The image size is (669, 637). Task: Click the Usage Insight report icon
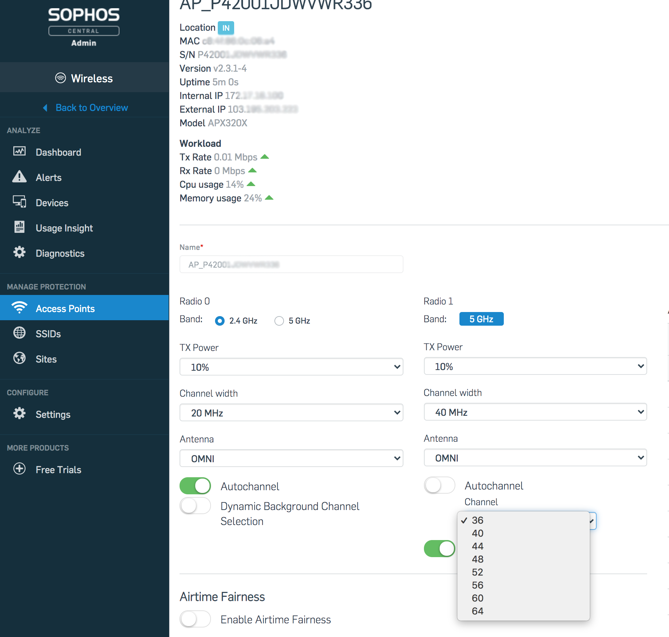click(19, 227)
